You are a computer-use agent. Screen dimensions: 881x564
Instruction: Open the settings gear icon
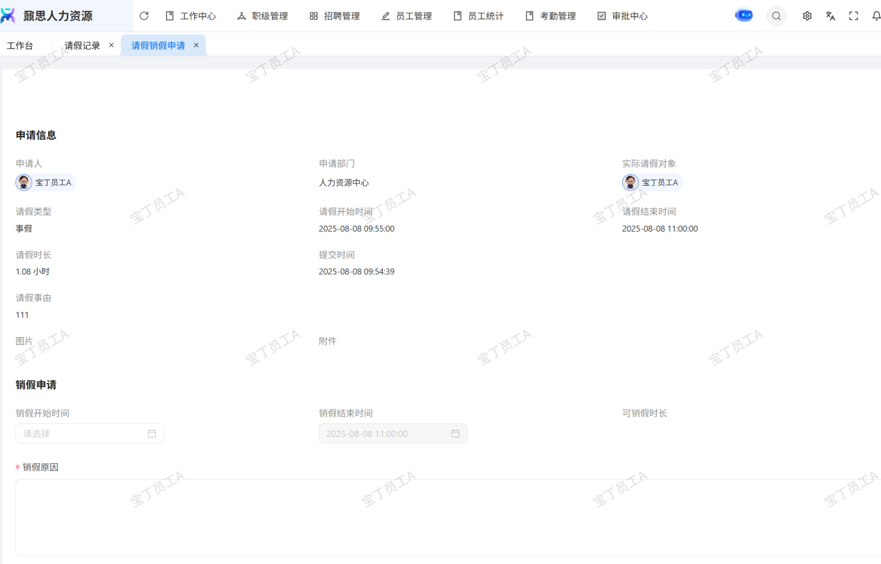(807, 16)
